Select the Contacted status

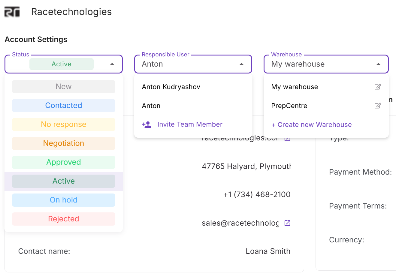coord(63,105)
